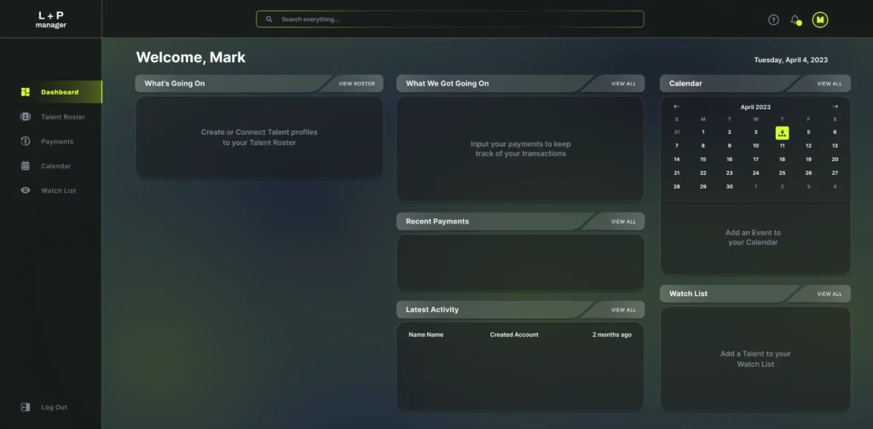Viewport: 873px width, 429px height.
Task: Select March 31 on the calendar
Action: [676, 132]
